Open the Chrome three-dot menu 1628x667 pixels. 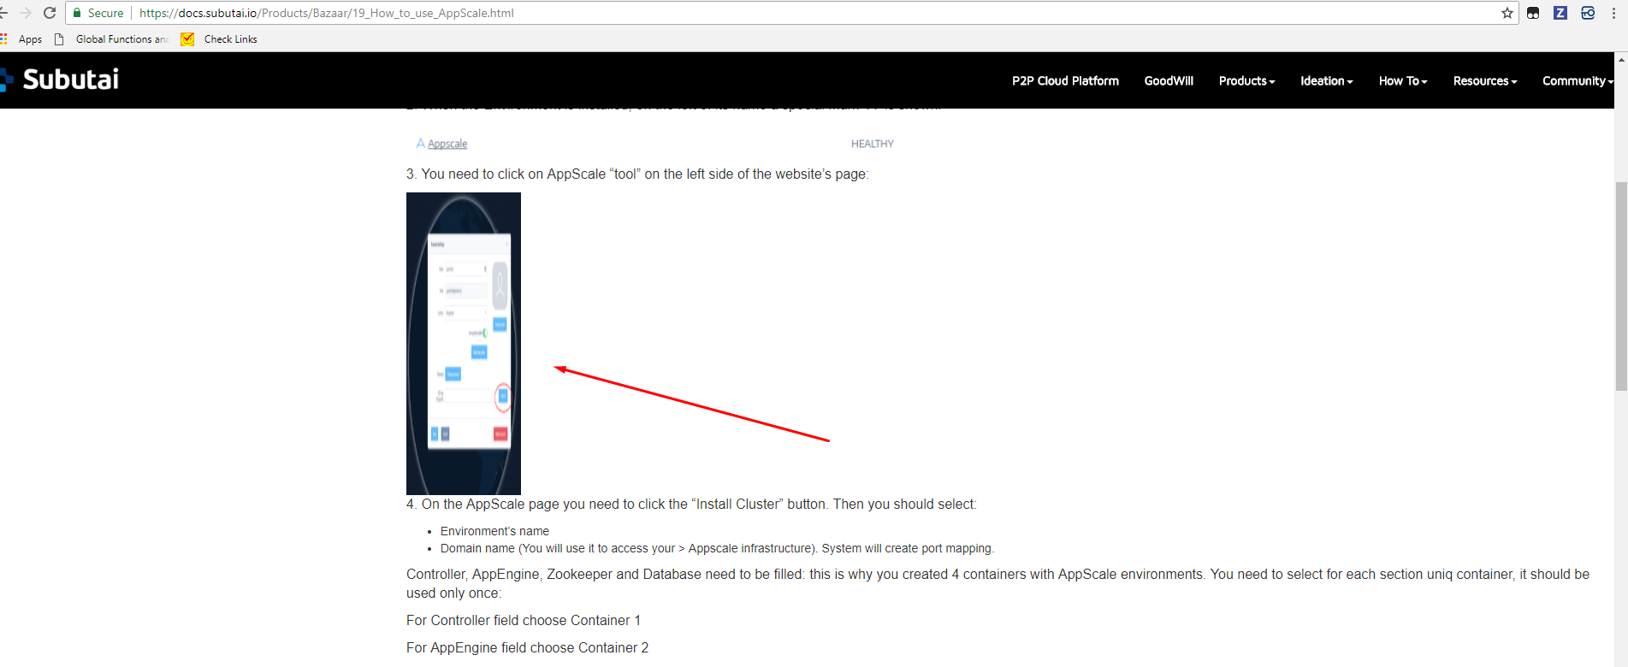pyautogui.click(x=1613, y=13)
